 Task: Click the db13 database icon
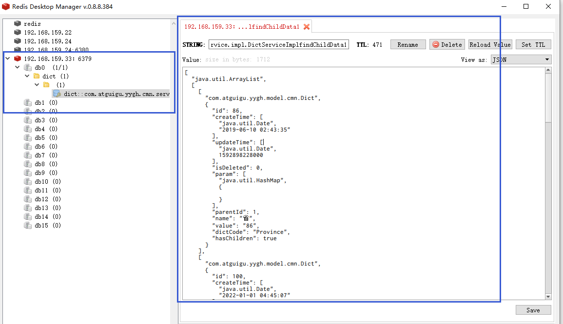tap(28, 208)
